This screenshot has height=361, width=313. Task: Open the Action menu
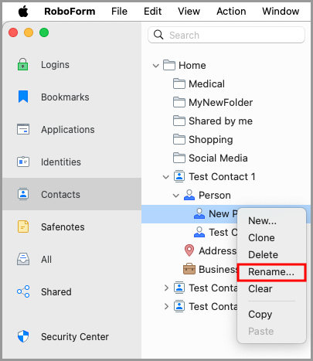tap(231, 12)
